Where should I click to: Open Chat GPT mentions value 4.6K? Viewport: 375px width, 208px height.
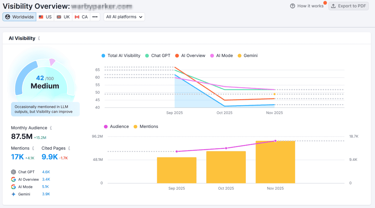point(46,172)
